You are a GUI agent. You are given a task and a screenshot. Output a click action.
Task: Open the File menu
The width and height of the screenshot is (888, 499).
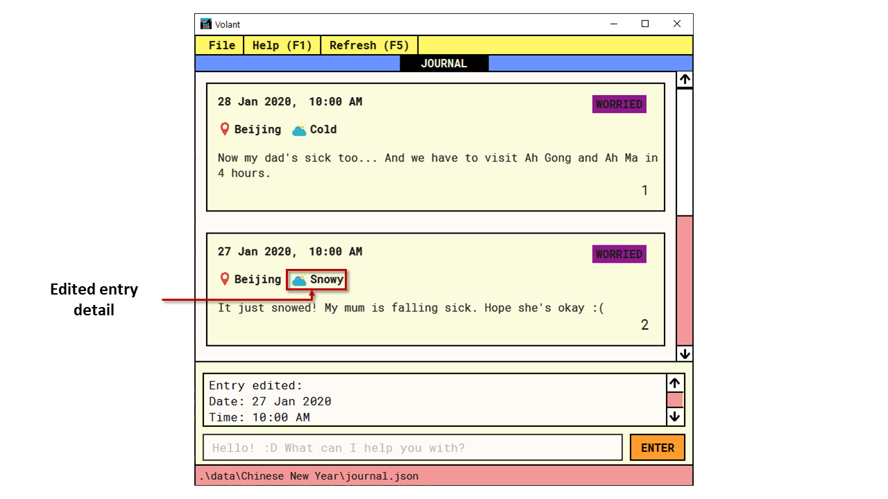click(x=222, y=45)
